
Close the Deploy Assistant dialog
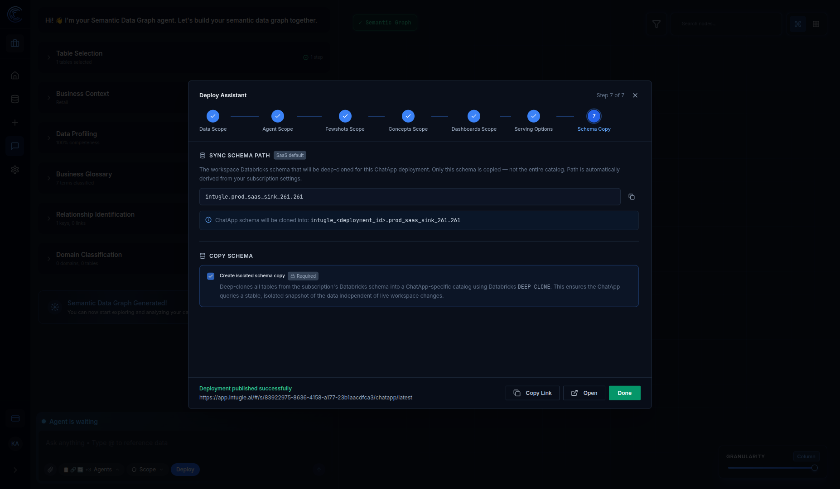pyautogui.click(x=635, y=95)
